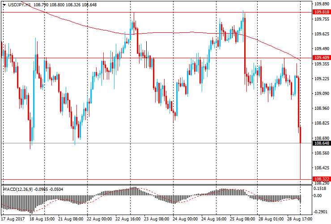Viewport: 331px width, 224px height.
Task: Click the 108.825 price axis label
Action: pos(322,123)
